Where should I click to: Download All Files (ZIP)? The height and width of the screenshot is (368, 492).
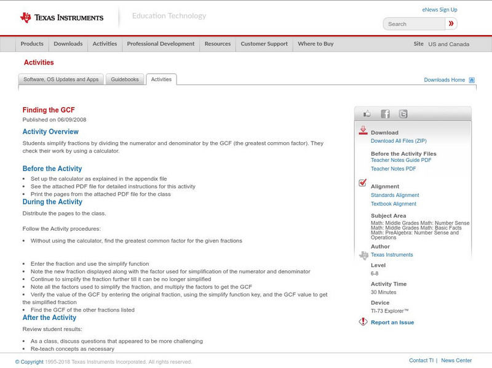[x=399, y=141]
